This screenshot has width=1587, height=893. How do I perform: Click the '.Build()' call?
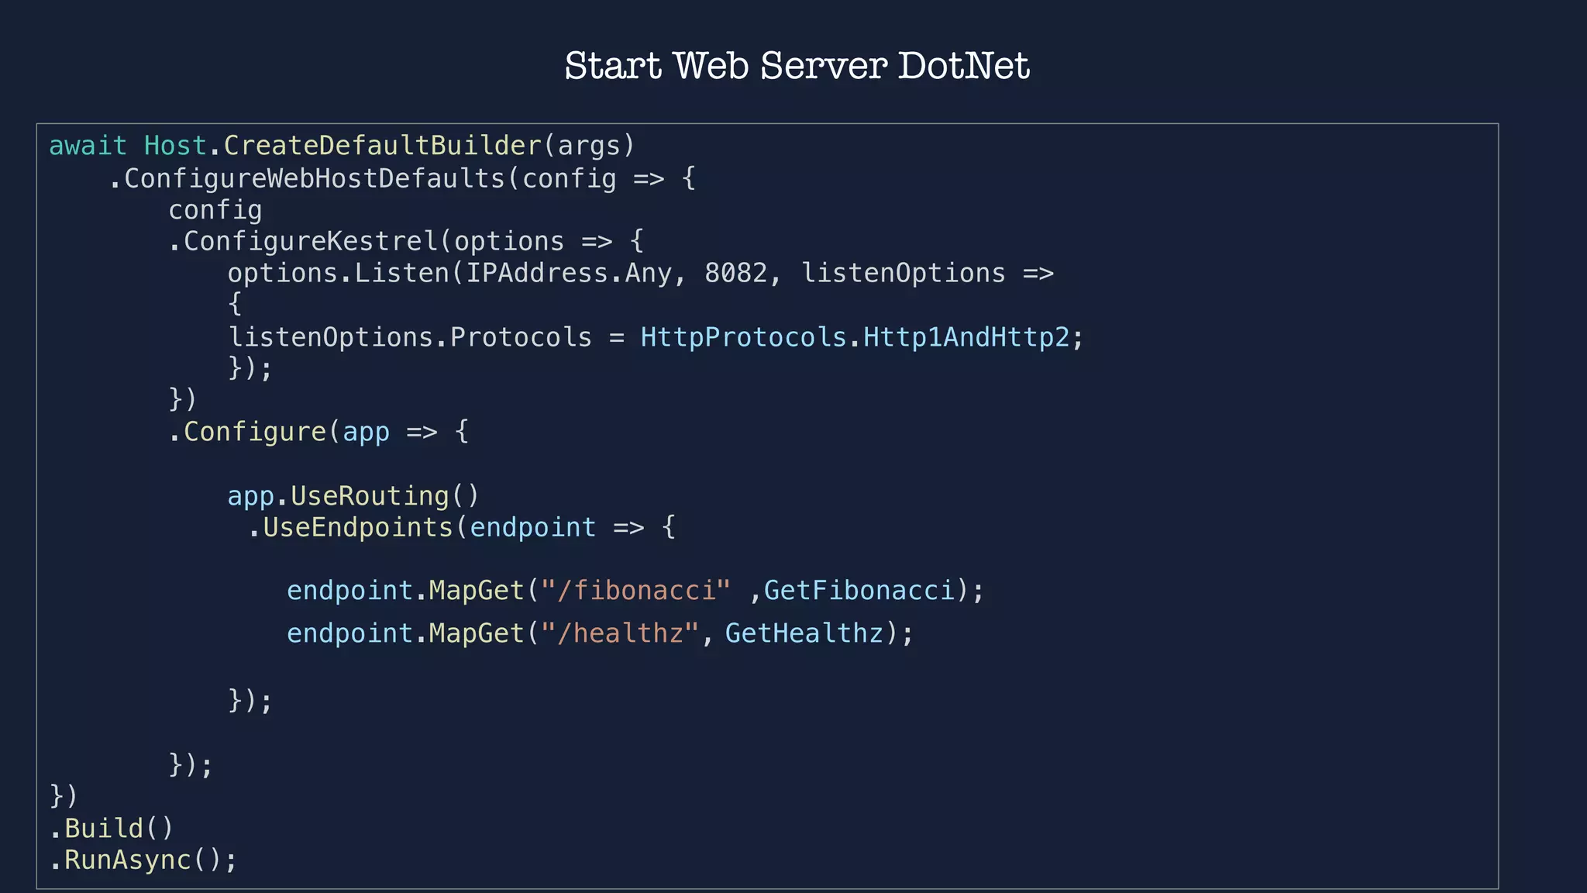pyautogui.click(x=112, y=829)
